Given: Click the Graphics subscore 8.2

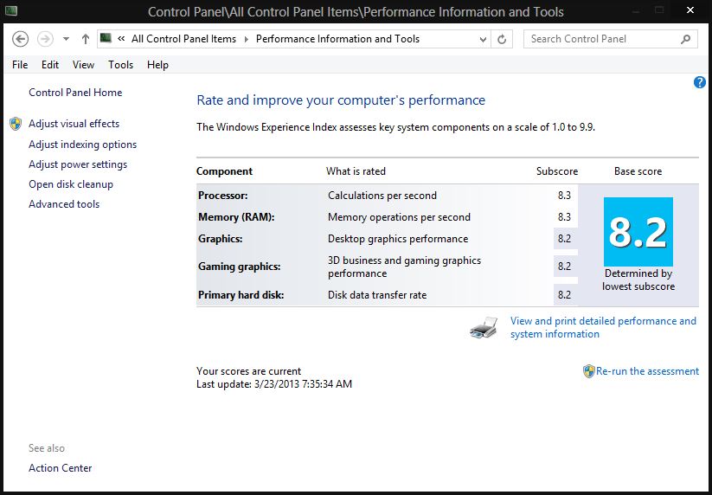Looking at the screenshot, I should pyautogui.click(x=564, y=239).
